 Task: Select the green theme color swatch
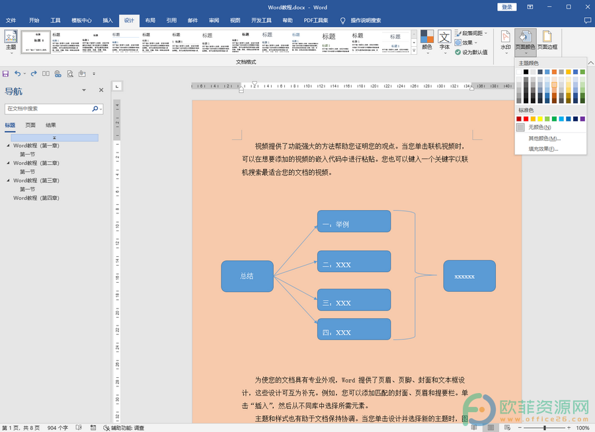[582, 72]
